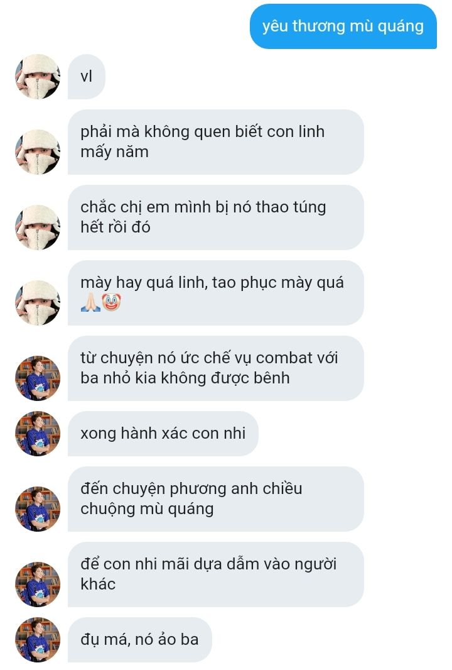452x670 pixels.
Task: Select the 'vl' message bubble
Action: (x=86, y=77)
